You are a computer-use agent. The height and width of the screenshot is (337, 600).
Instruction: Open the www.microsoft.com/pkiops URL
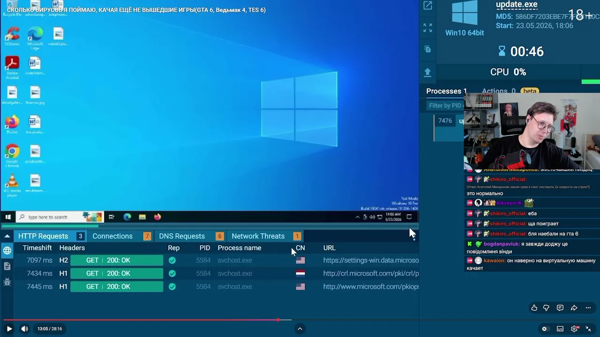371,286
